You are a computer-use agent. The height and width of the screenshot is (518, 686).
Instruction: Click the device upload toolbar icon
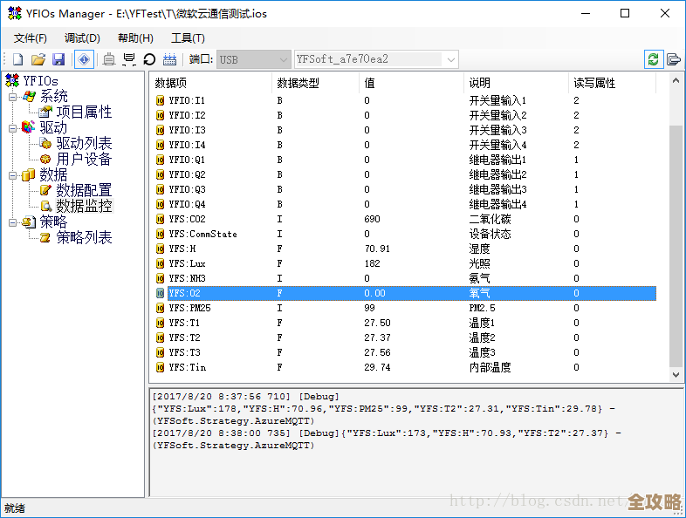[x=129, y=59]
